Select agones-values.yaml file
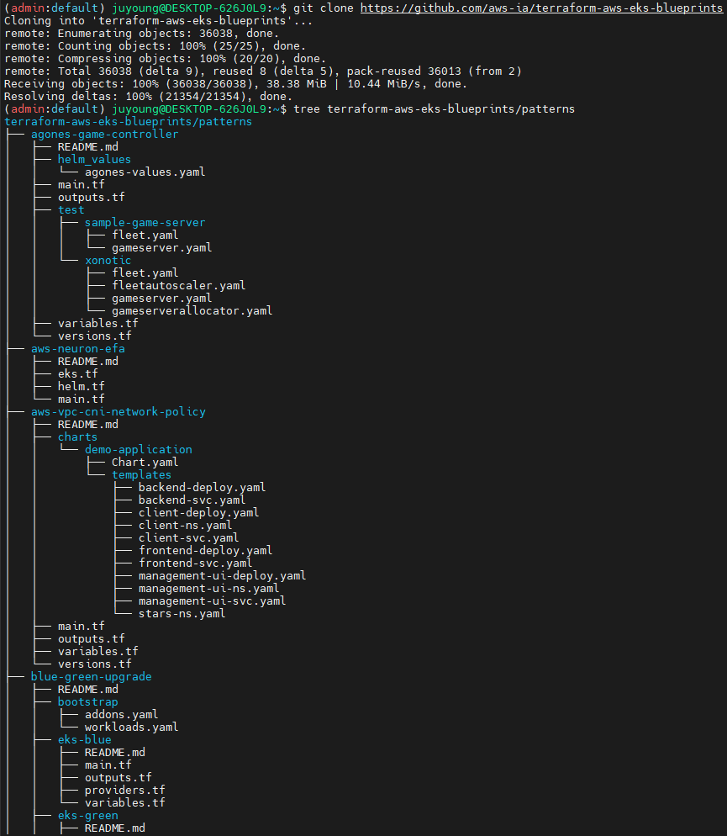The image size is (727, 836). tap(145, 172)
